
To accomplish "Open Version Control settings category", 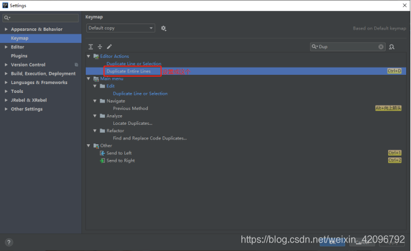I will 28,65.
